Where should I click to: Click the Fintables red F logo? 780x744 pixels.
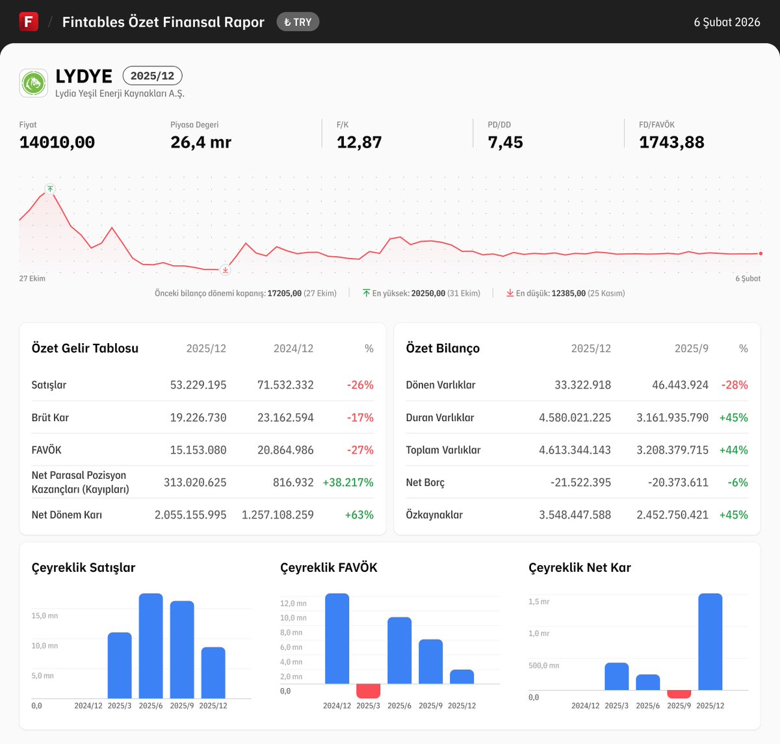[29, 21]
